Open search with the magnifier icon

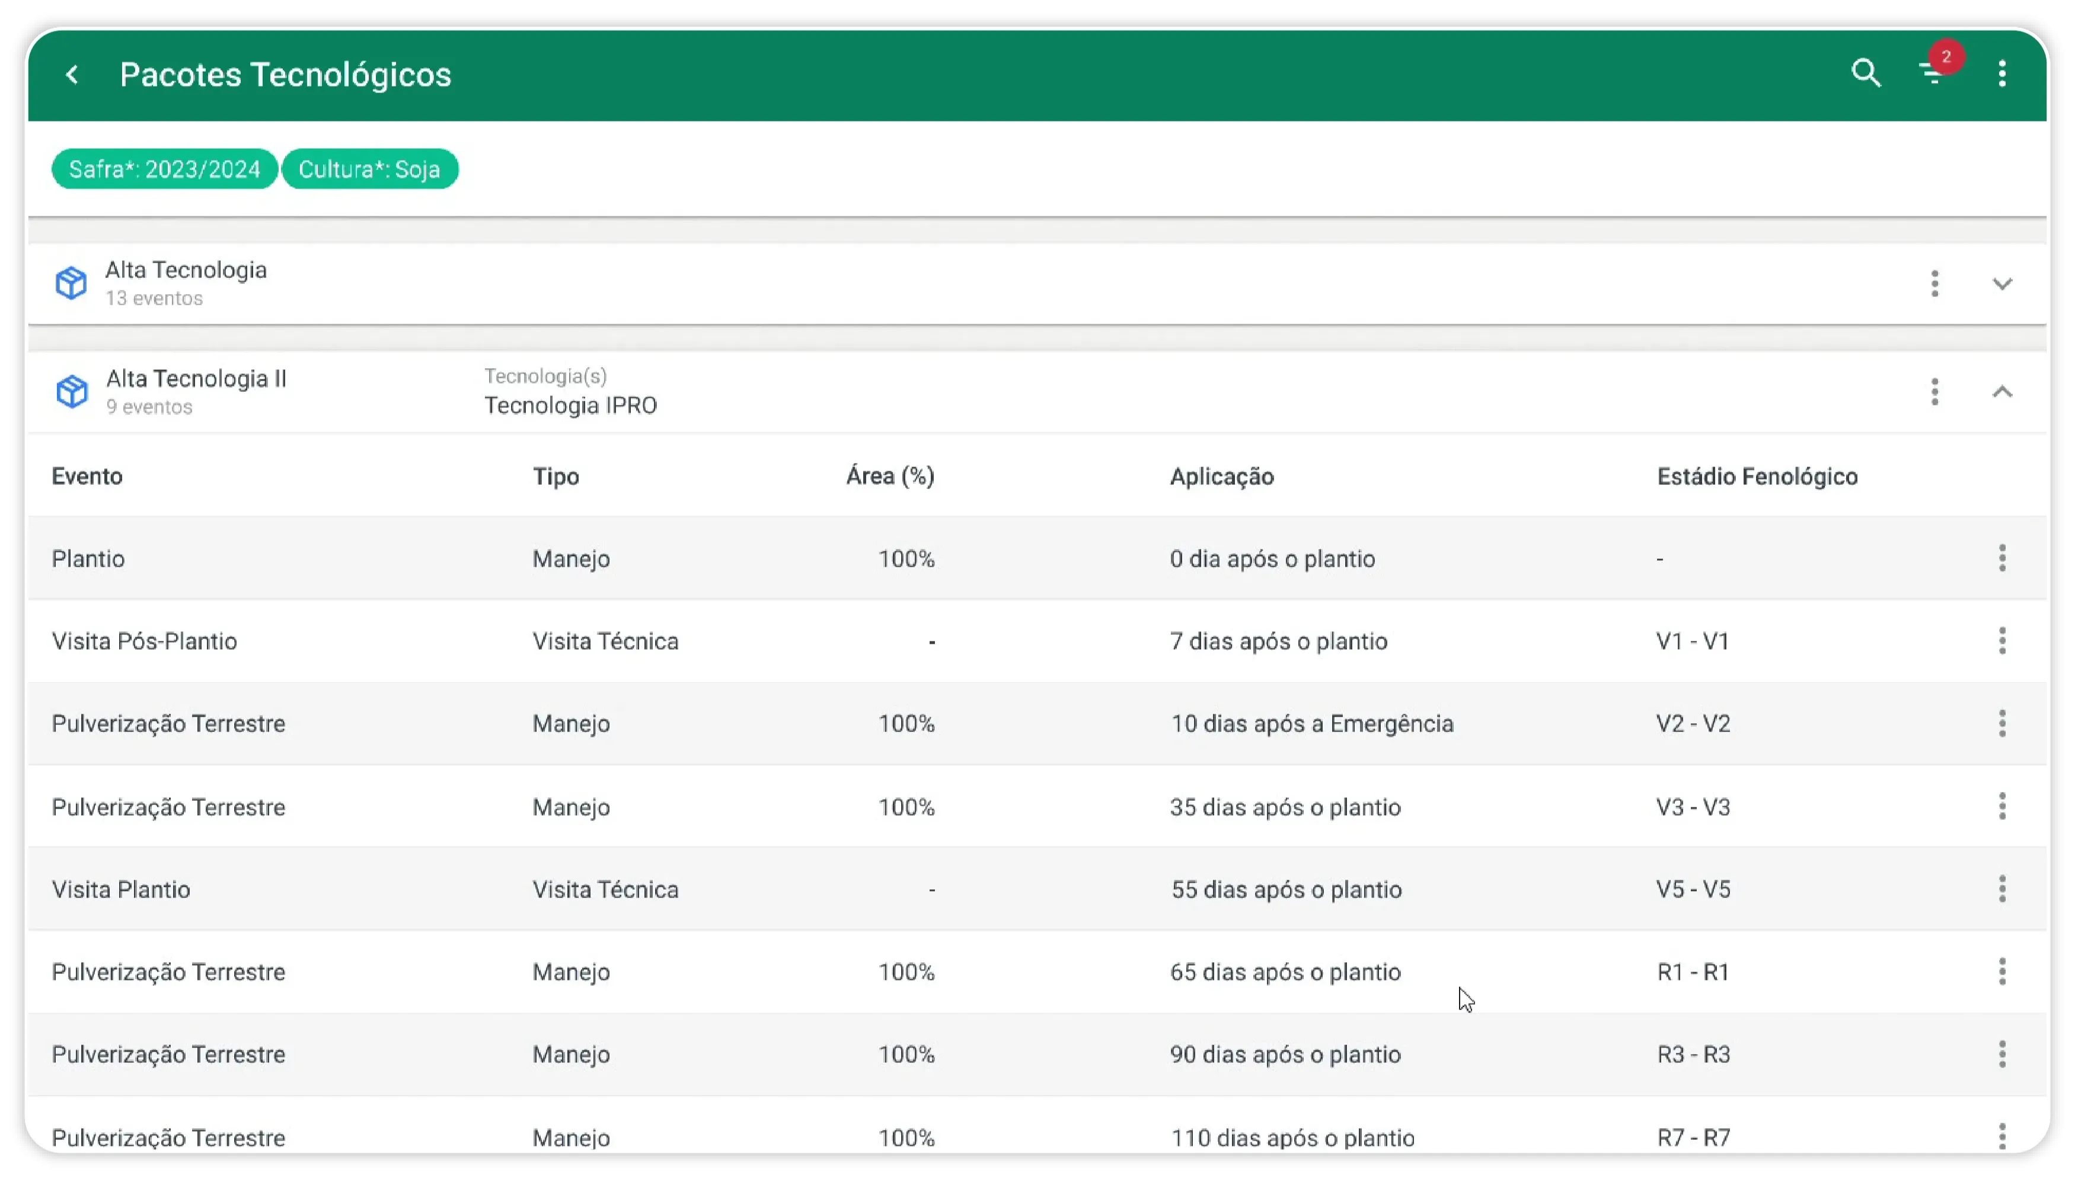(1865, 74)
